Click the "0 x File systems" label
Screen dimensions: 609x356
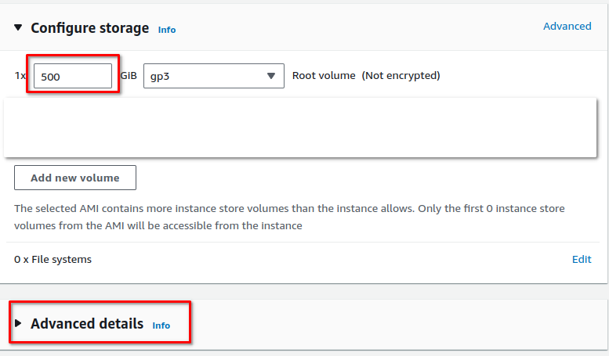[53, 259]
